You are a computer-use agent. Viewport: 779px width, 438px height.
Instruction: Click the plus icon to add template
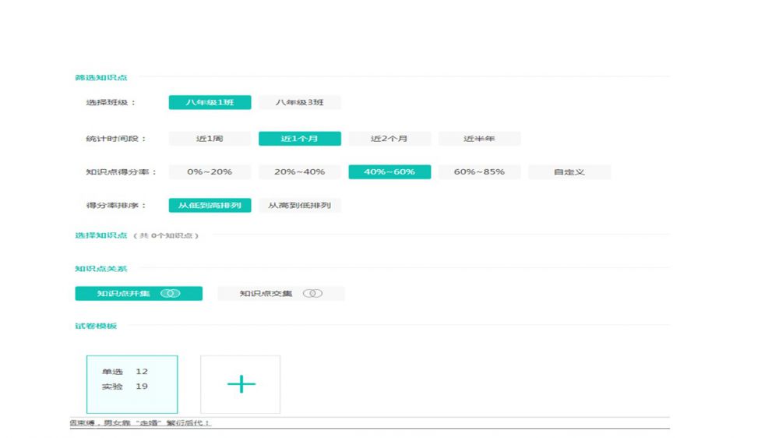[x=241, y=384]
